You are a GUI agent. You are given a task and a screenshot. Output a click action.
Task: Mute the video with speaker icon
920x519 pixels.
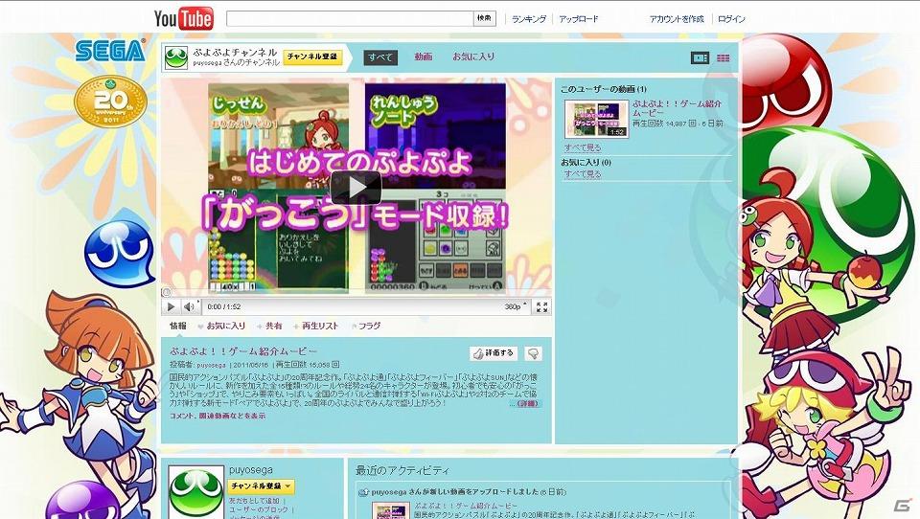click(x=189, y=306)
